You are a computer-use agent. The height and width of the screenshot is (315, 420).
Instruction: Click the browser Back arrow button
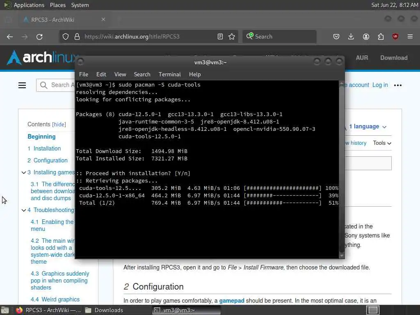(x=10, y=37)
